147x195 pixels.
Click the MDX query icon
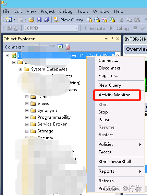click(x=97, y=20)
